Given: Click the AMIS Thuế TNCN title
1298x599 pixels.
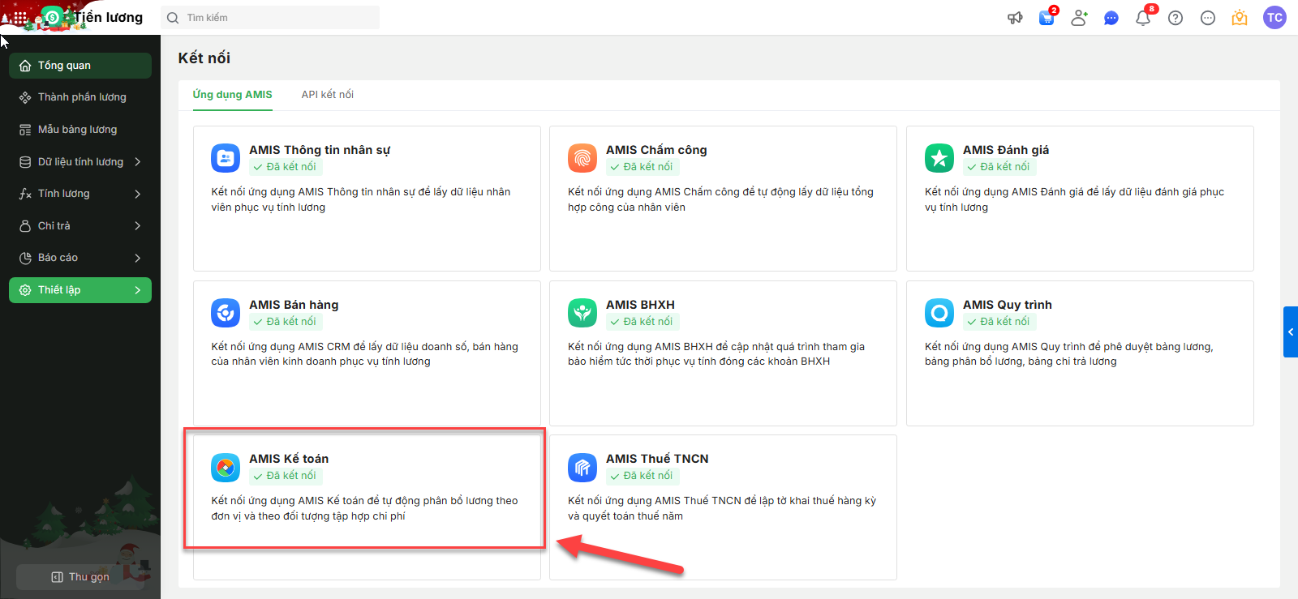Looking at the screenshot, I should click(657, 459).
